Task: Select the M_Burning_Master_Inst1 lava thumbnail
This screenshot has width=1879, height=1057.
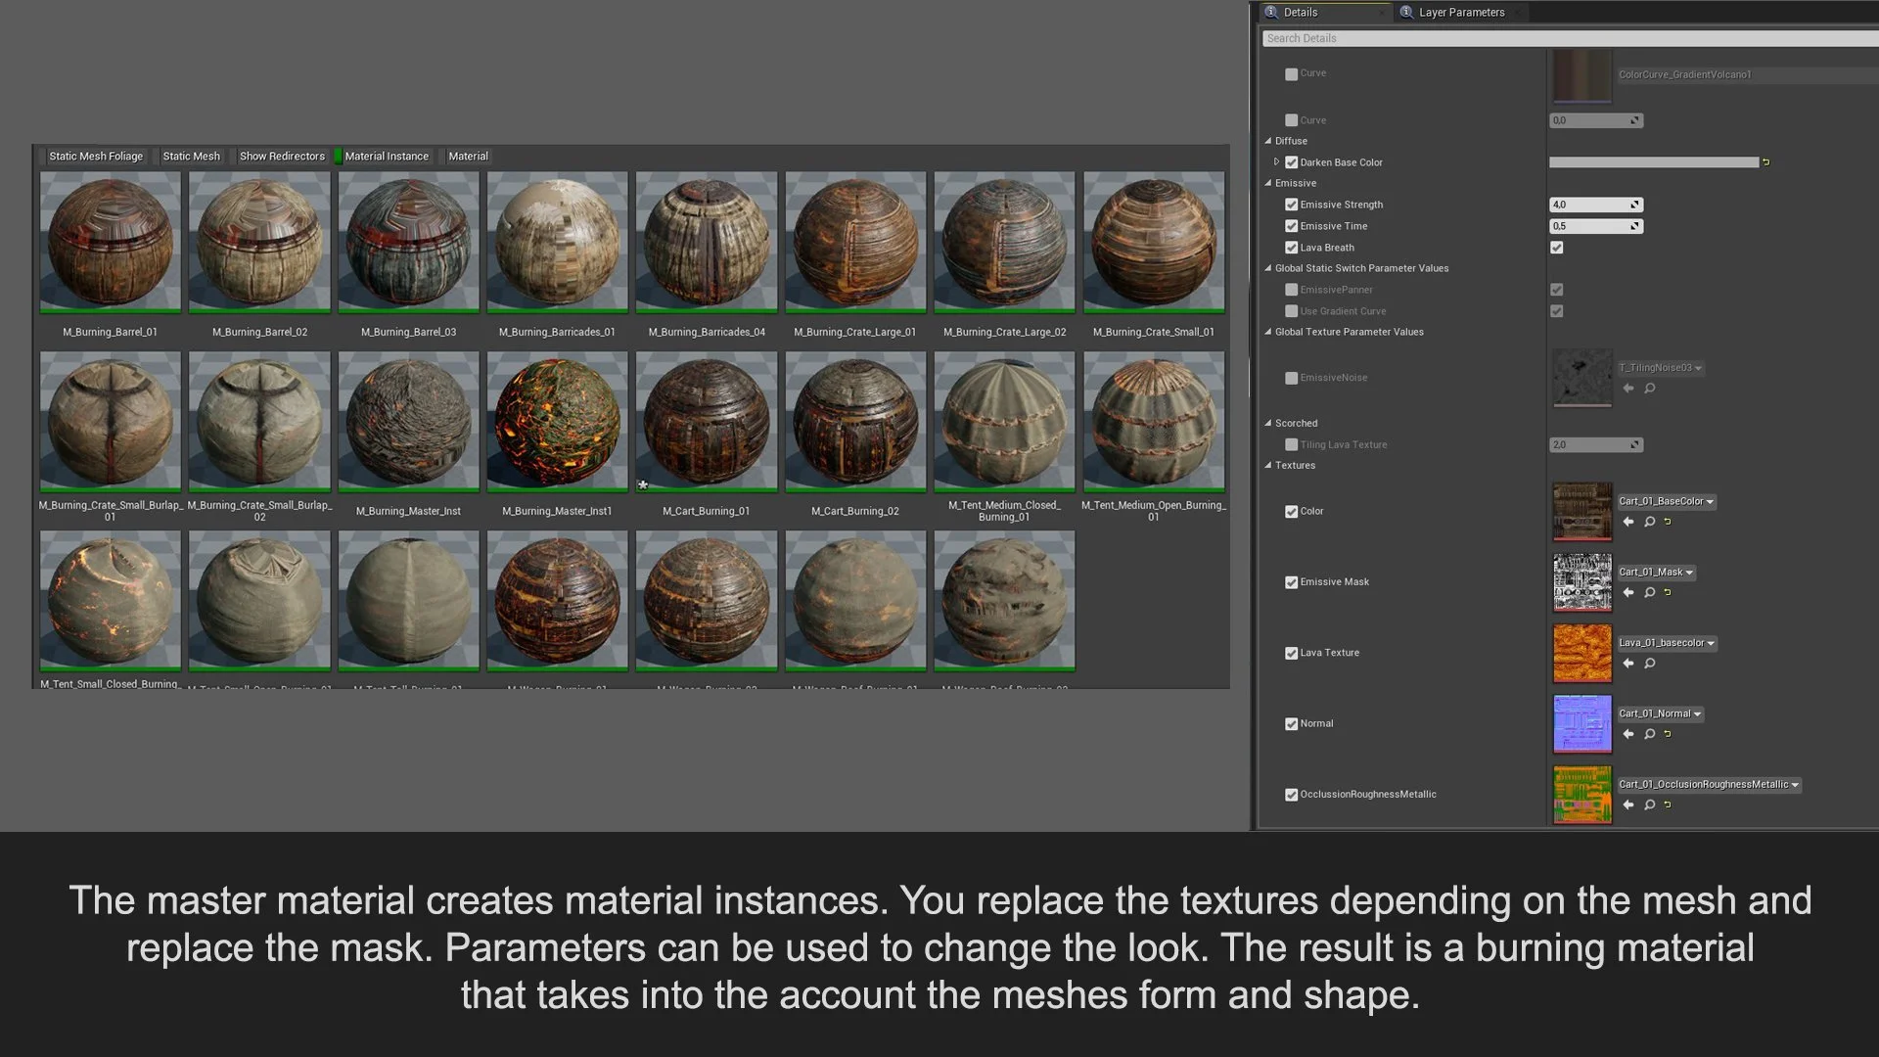Action: [557, 421]
